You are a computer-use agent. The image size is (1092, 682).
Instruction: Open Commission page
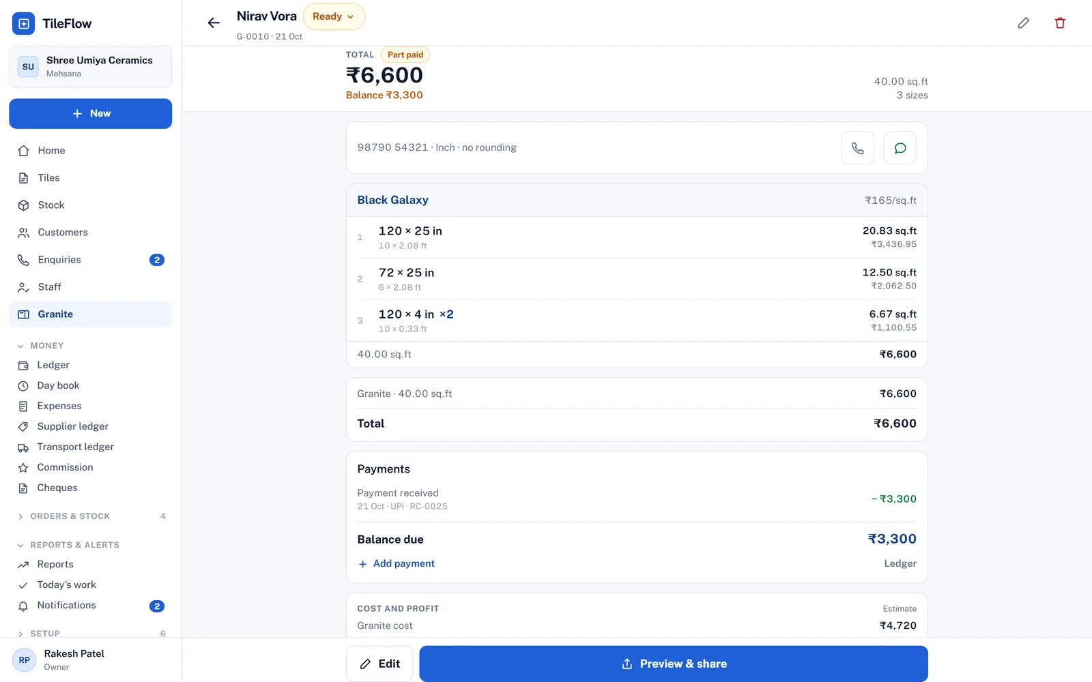click(90, 468)
